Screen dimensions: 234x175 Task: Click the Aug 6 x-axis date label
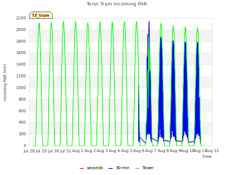click(139, 151)
